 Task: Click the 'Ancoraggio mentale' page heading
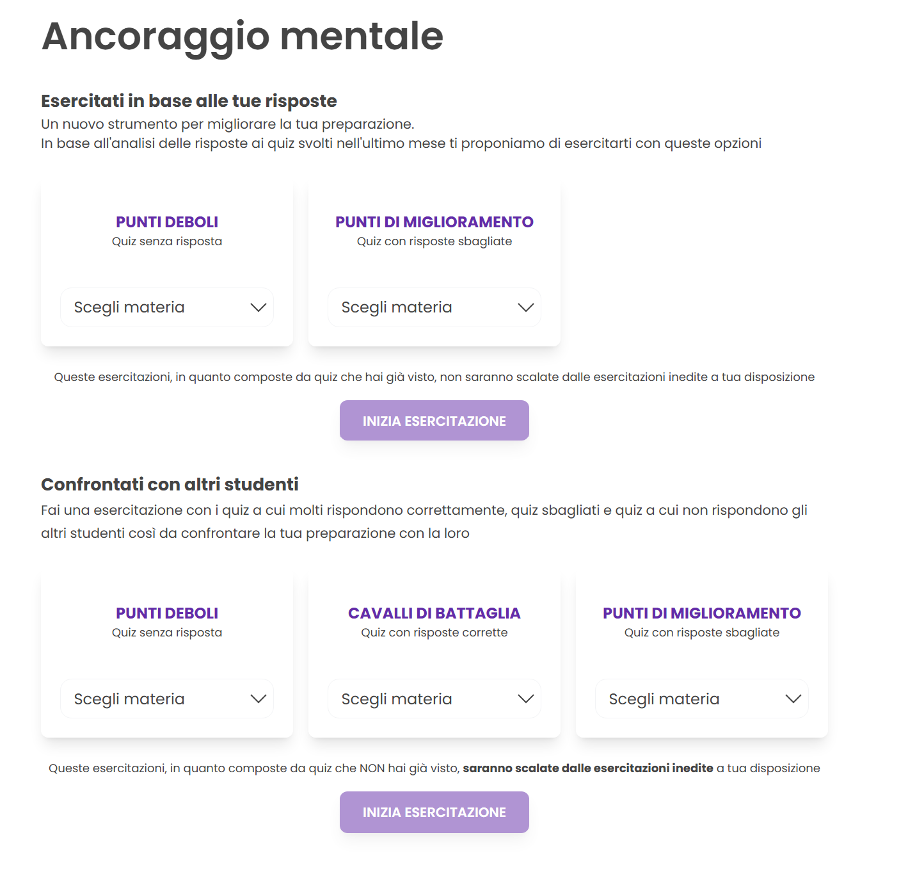(x=243, y=36)
